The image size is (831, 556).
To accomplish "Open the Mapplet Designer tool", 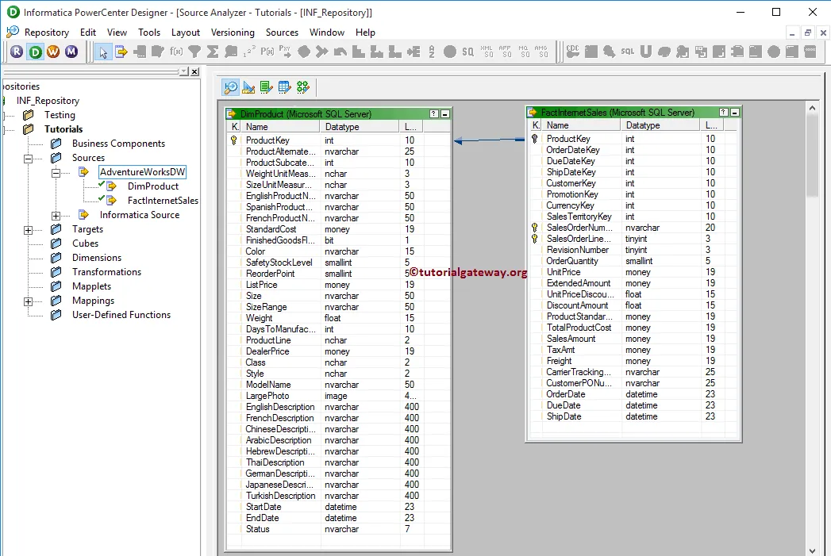I will pos(285,87).
